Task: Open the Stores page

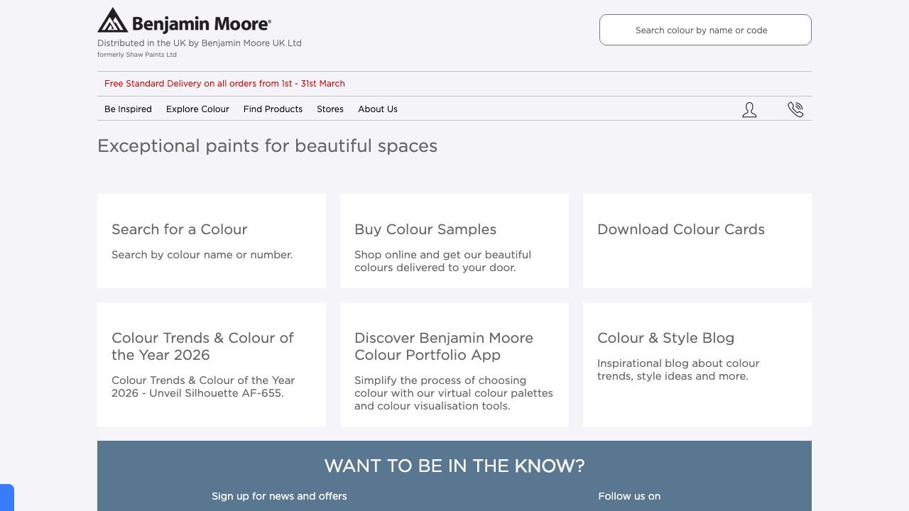Action: pyautogui.click(x=330, y=109)
